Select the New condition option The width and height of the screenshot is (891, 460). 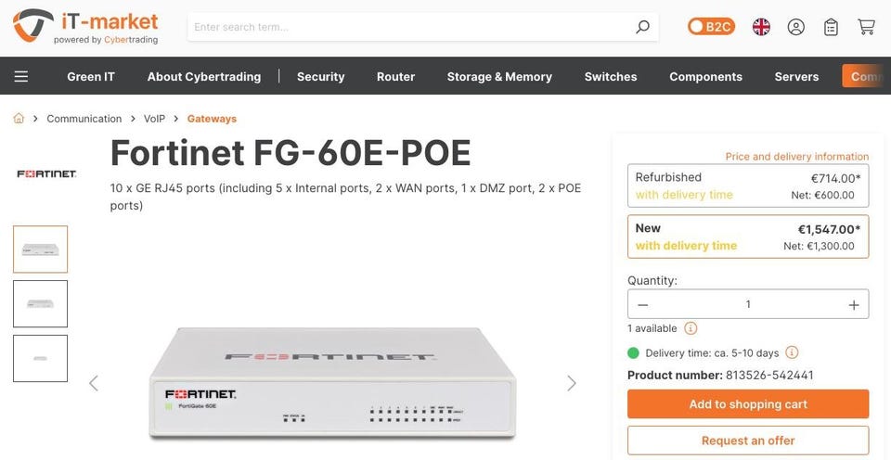748,236
